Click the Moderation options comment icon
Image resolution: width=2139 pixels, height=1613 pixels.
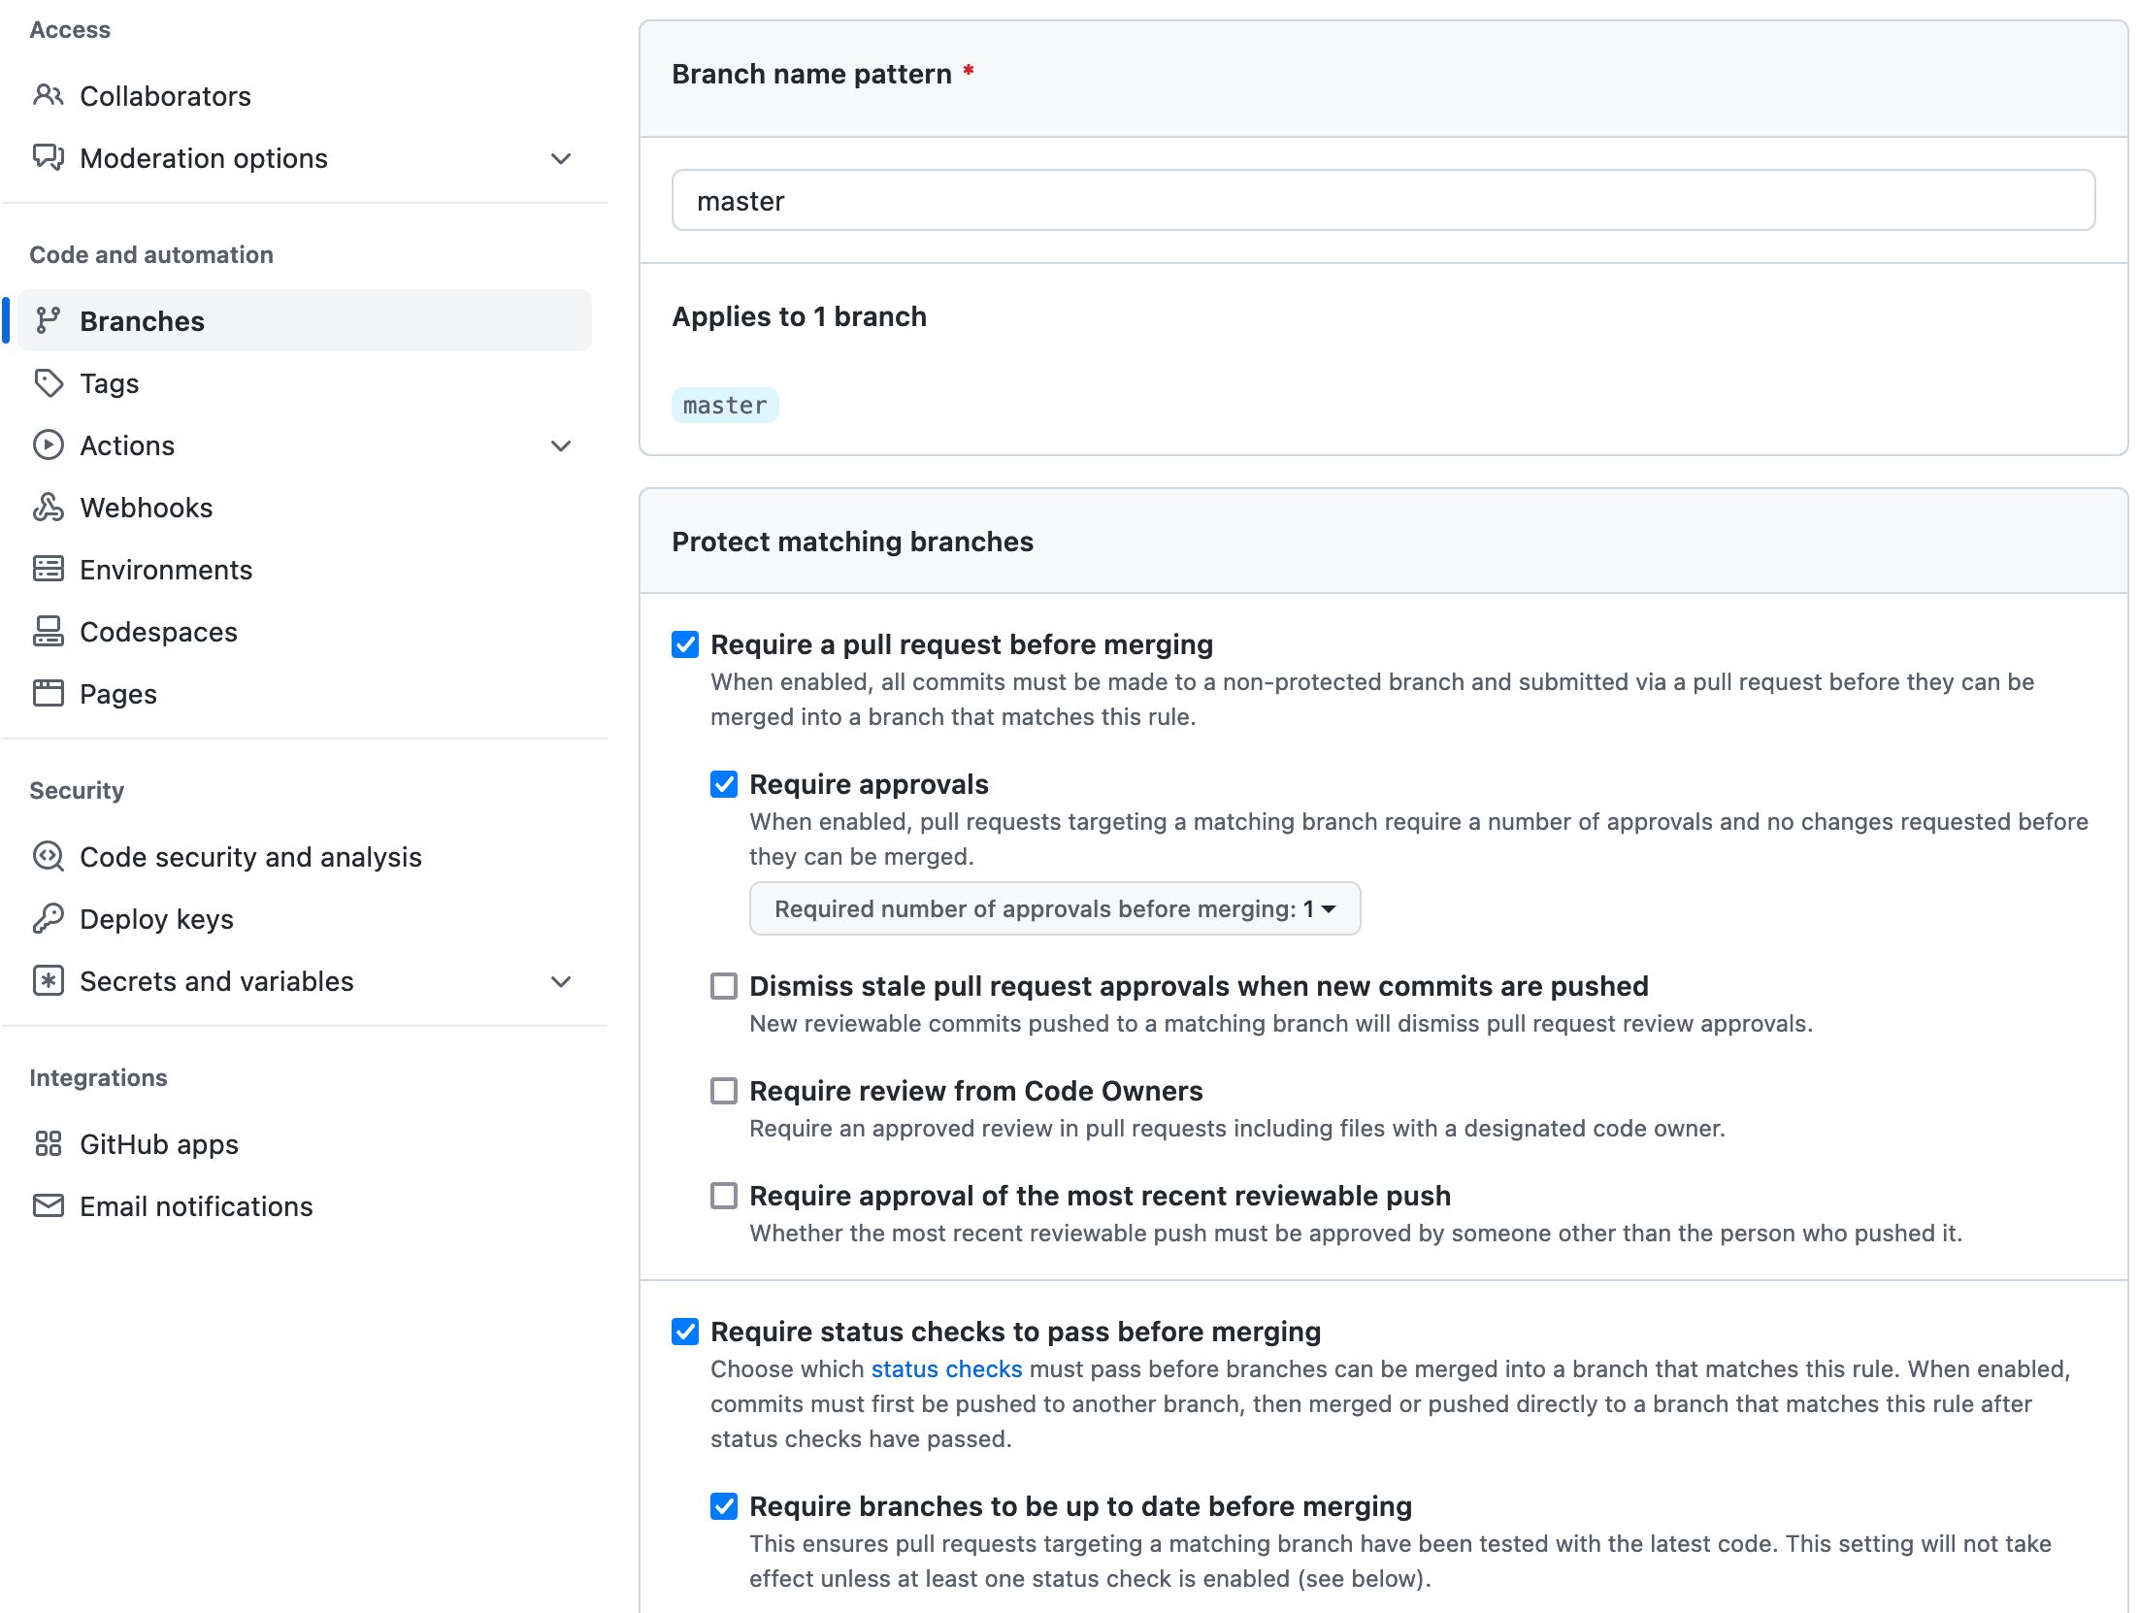48,157
